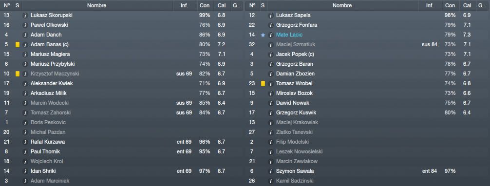Click right table Nombre column header
490x186 pixels.
tap(342, 5)
